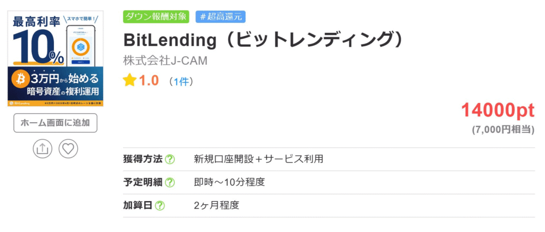This screenshot has width=545, height=232.
Task: Click the 新規口座開設＋サービス利用 text
Action: click(259, 159)
